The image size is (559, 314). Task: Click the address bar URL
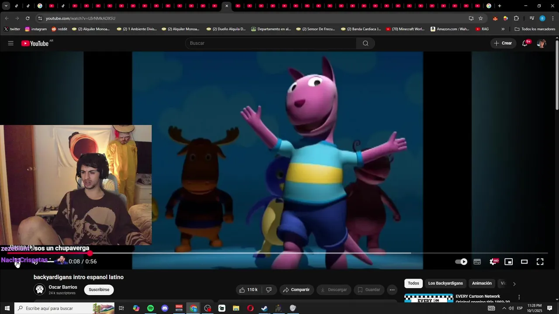point(80,18)
